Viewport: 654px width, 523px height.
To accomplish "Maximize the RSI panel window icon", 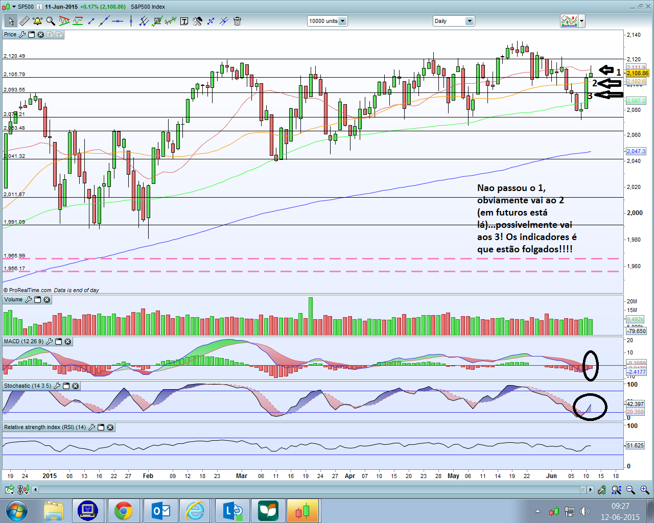I will coord(101,427).
